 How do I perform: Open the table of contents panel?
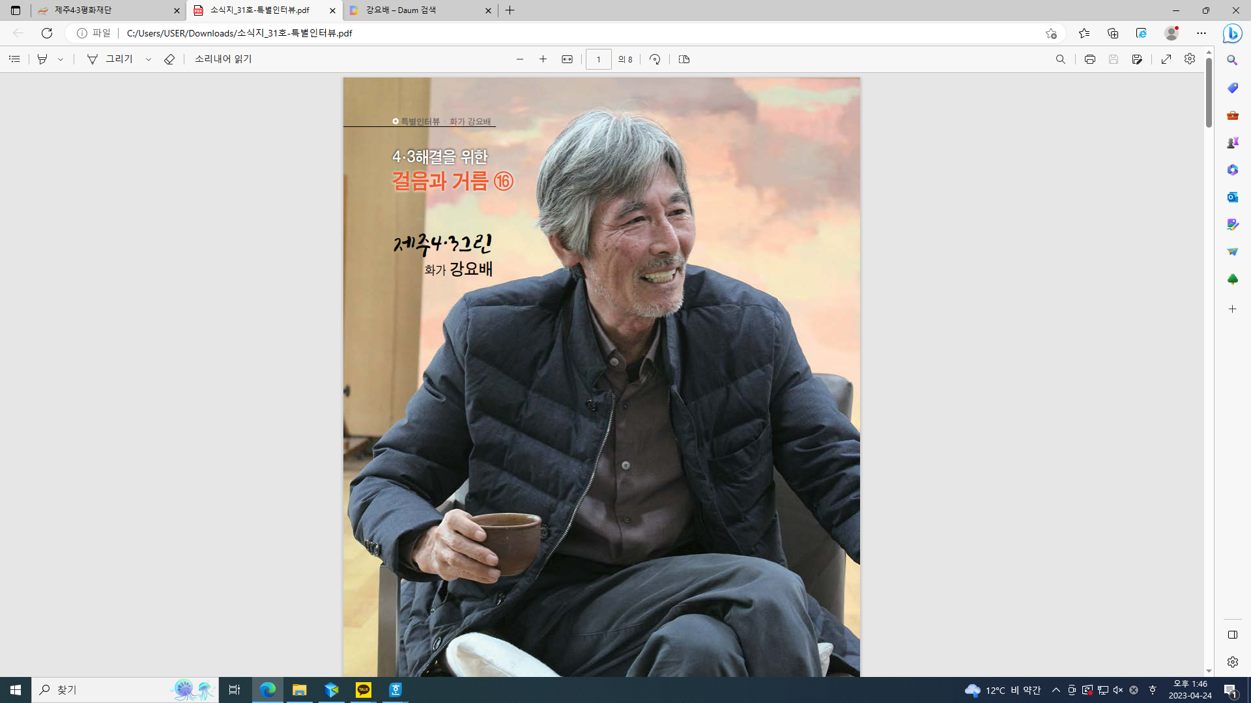(14, 59)
